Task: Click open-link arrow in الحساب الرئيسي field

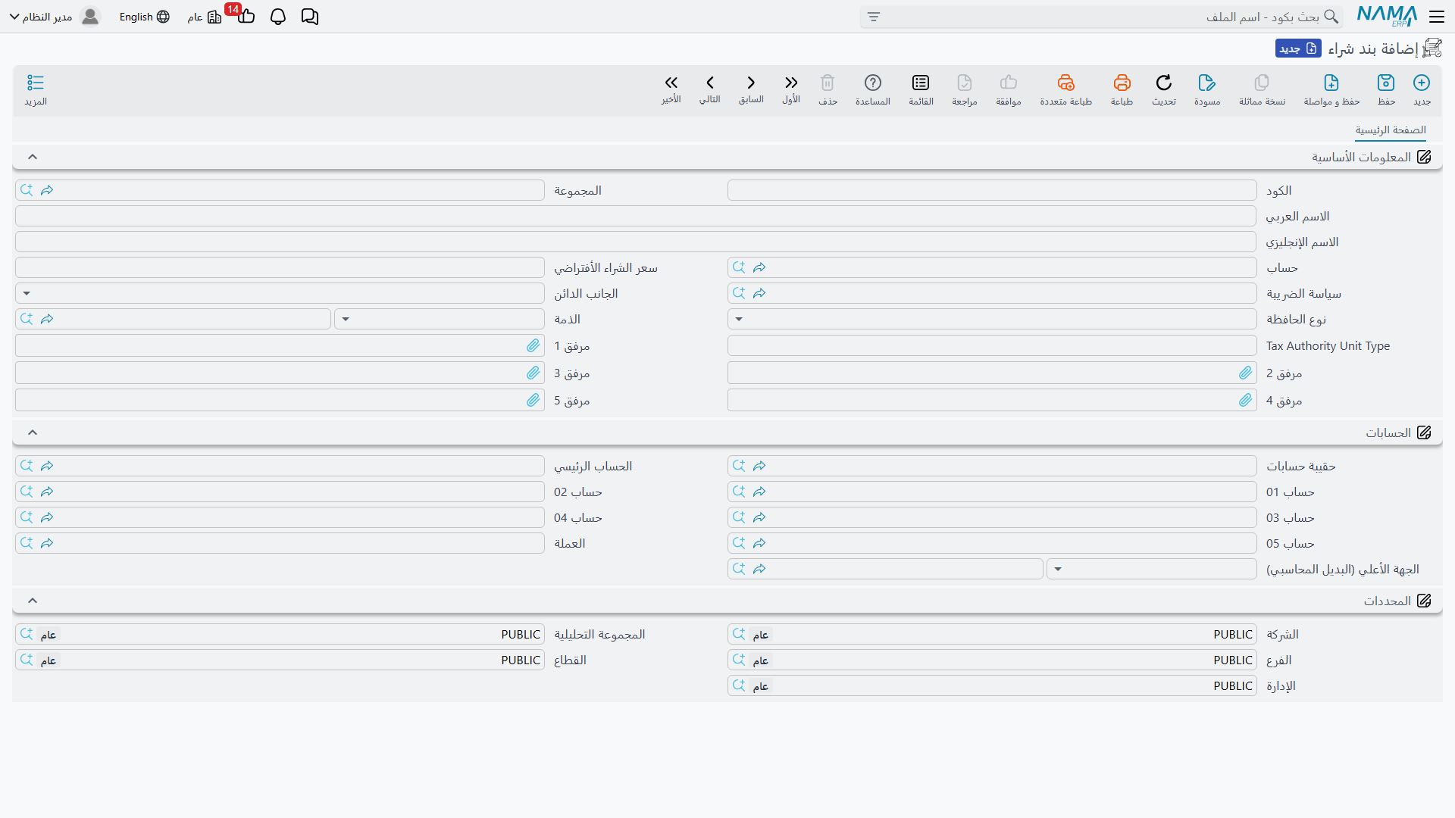Action: (47, 466)
